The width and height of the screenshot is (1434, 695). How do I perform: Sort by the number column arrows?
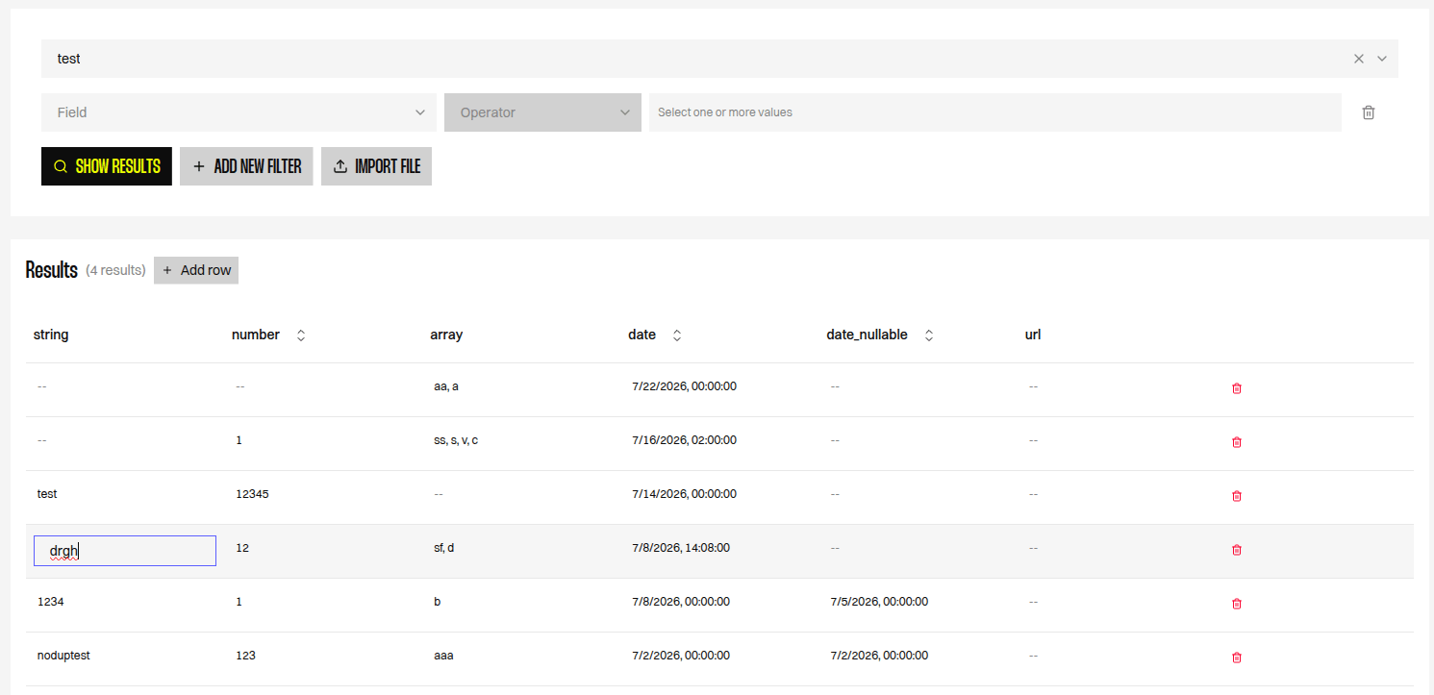tap(301, 335)
